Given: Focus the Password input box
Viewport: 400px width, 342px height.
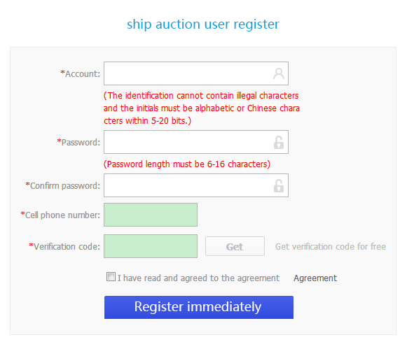Looking at the screenshot, I should click(x=196, y=142).
